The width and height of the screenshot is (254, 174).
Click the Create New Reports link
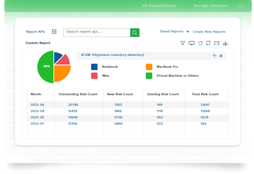209,32
